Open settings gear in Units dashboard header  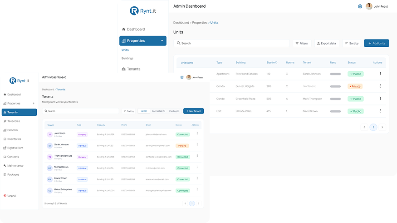pos(360,6)
